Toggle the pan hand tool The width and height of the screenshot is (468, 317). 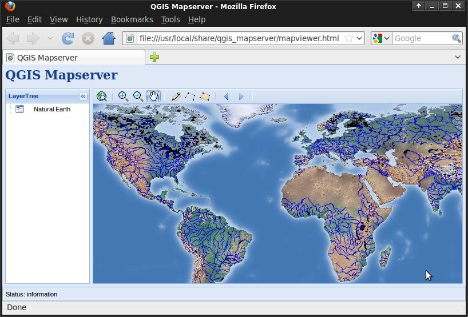[153, 97]
